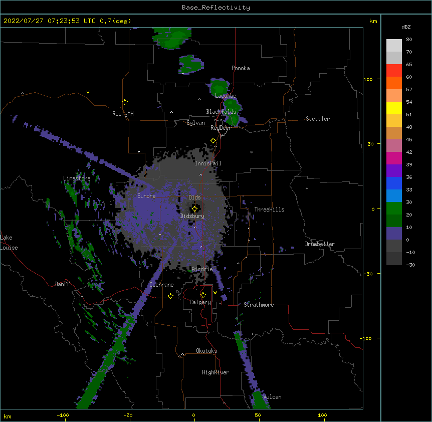
Task: Click the yellow diamond marker above RockyMH
Action: 125,102
